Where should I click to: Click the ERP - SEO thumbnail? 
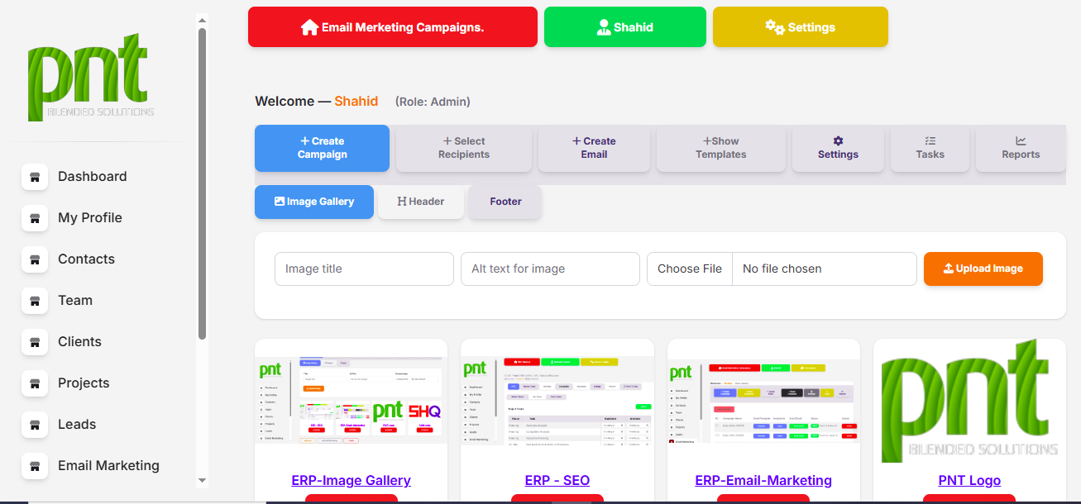coord(557,400)
